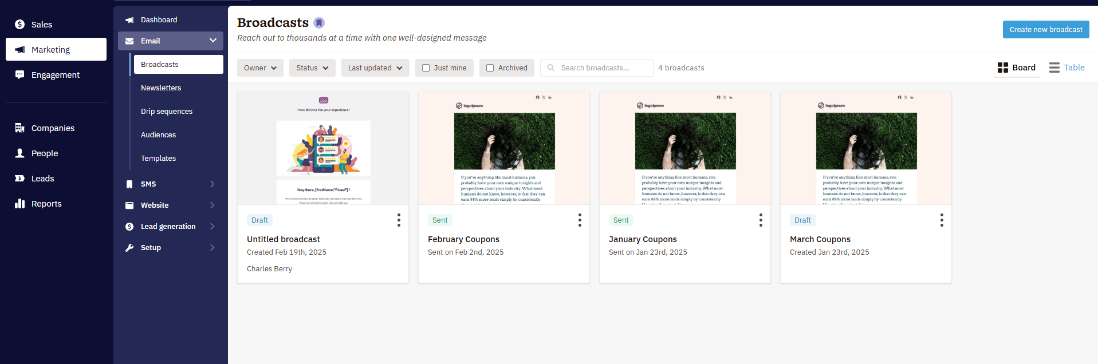Enable the Just mine checkbox
1098x364 pixels.
click(426, 68)
